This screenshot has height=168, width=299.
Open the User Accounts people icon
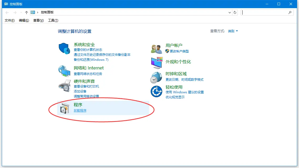156,49
